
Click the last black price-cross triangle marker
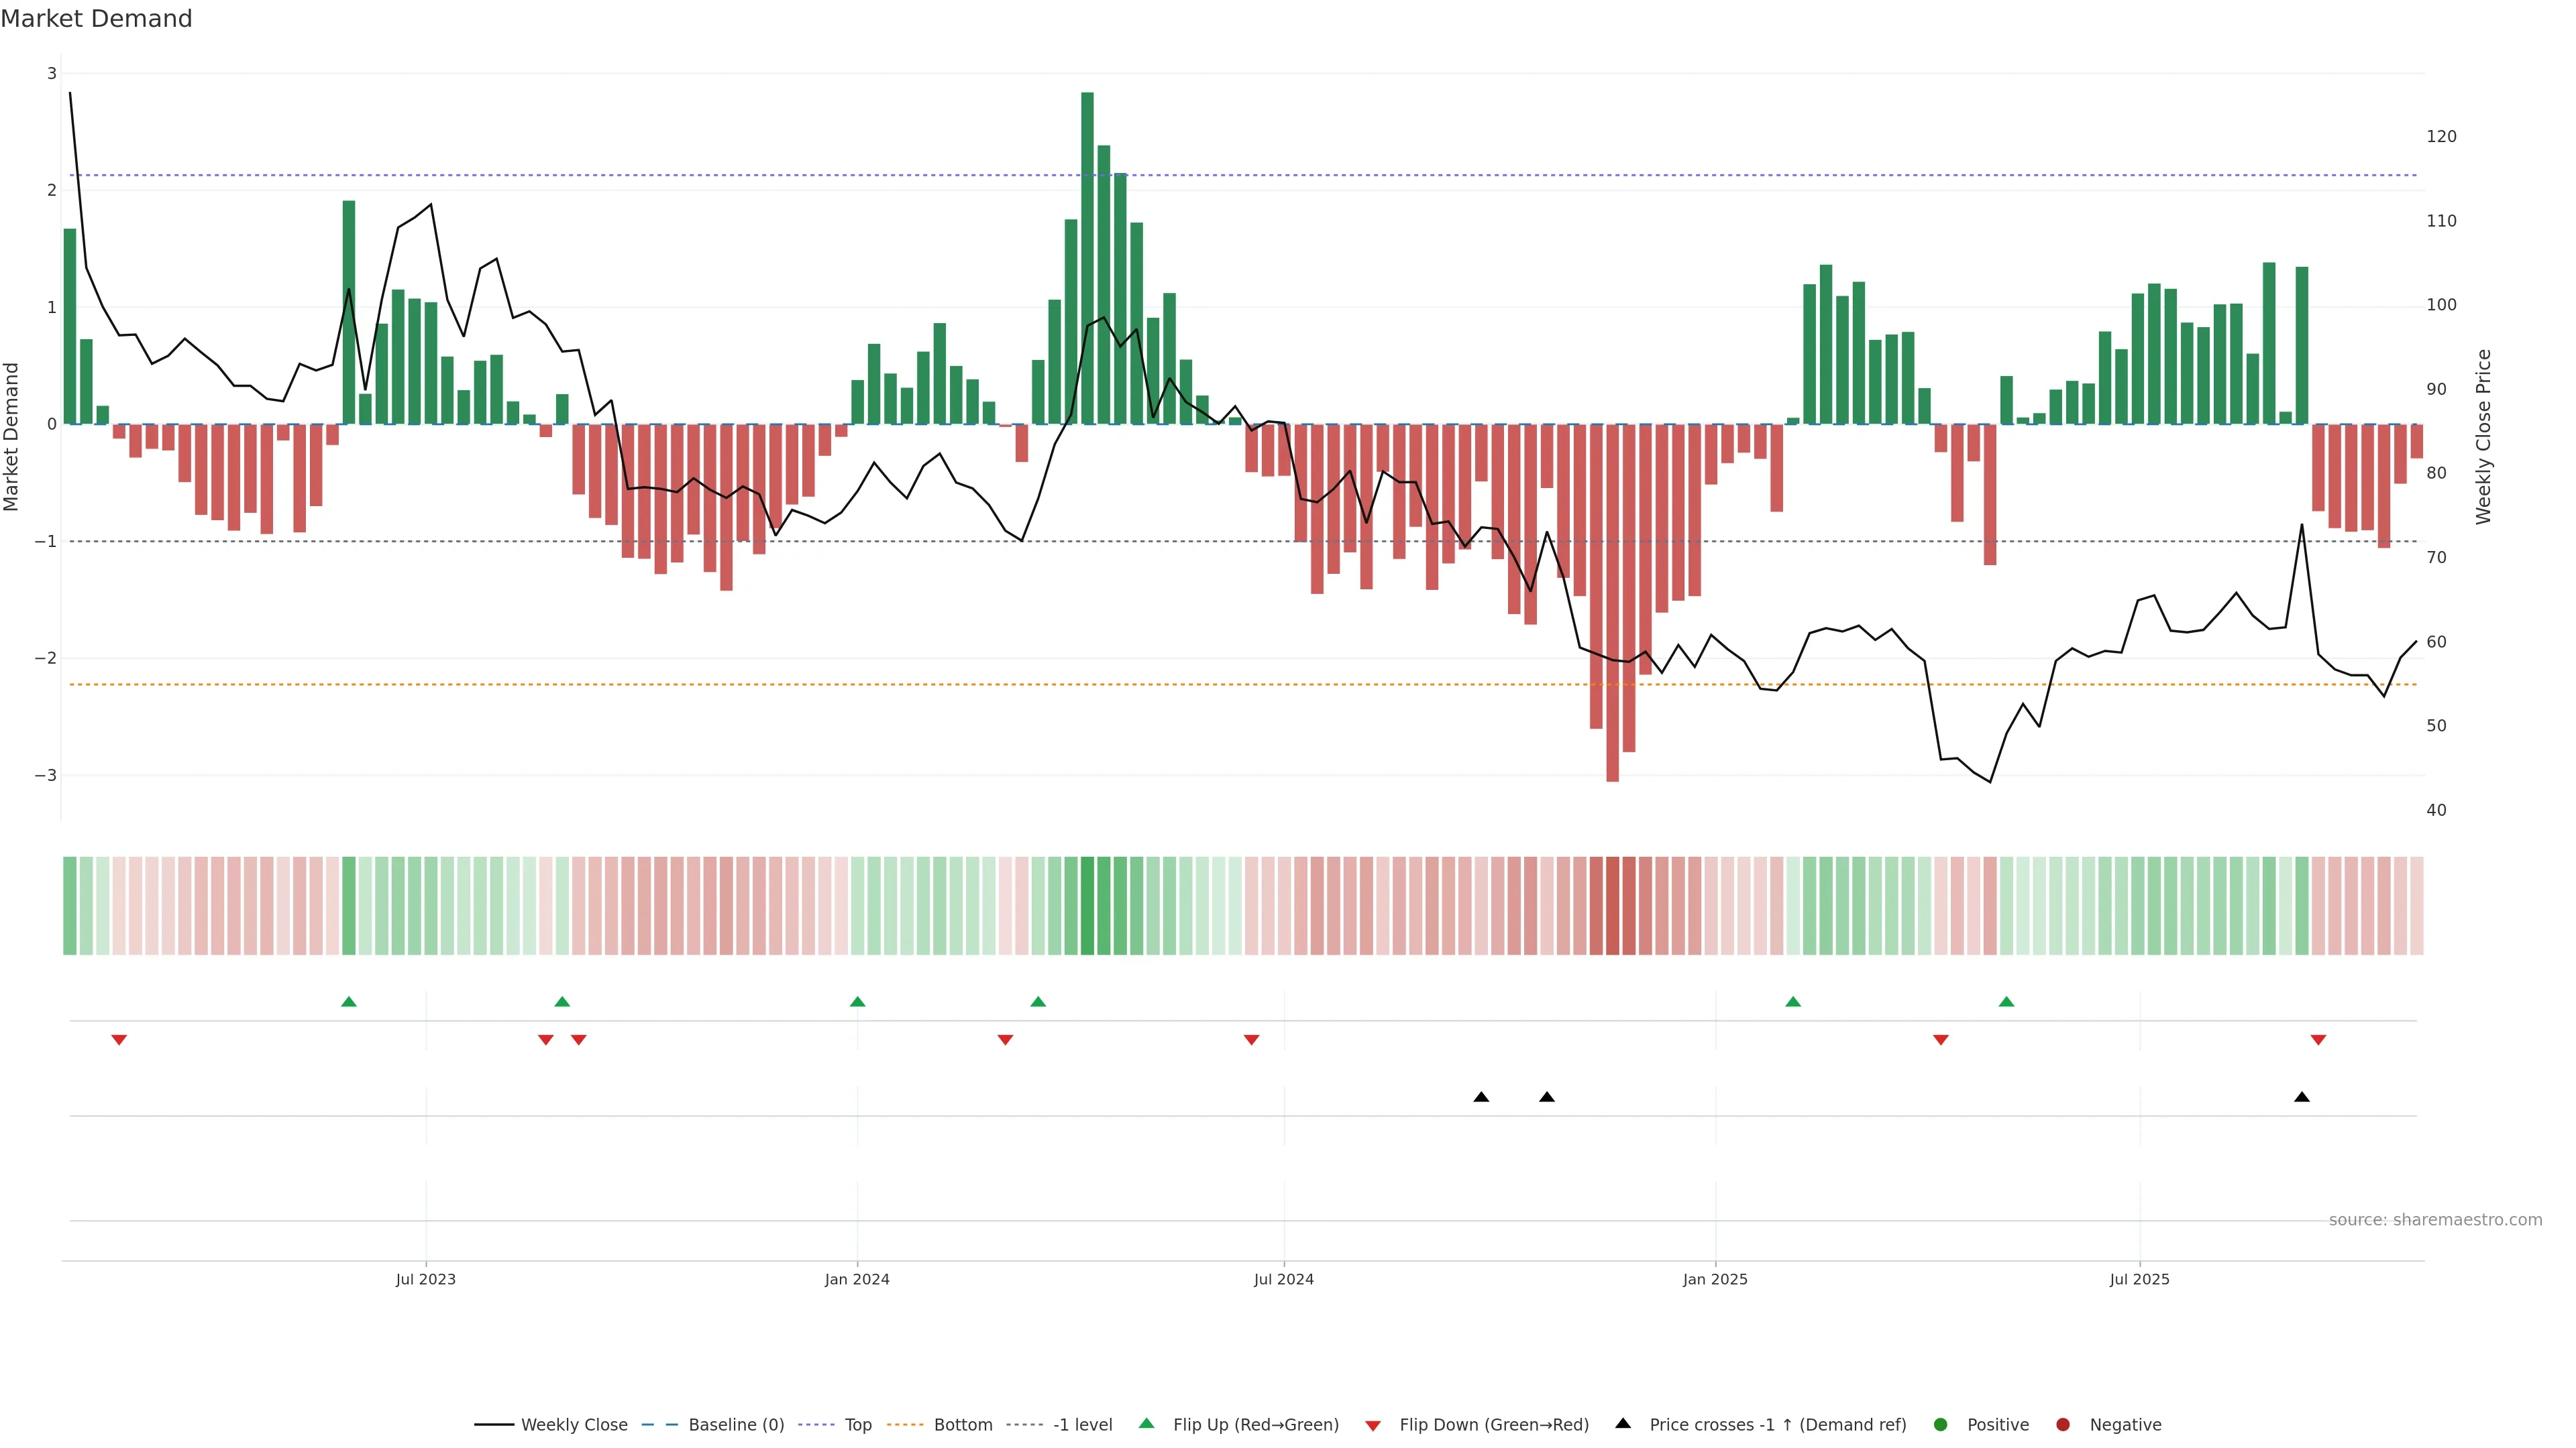pyautogui.click(x=2302, y=1097)
